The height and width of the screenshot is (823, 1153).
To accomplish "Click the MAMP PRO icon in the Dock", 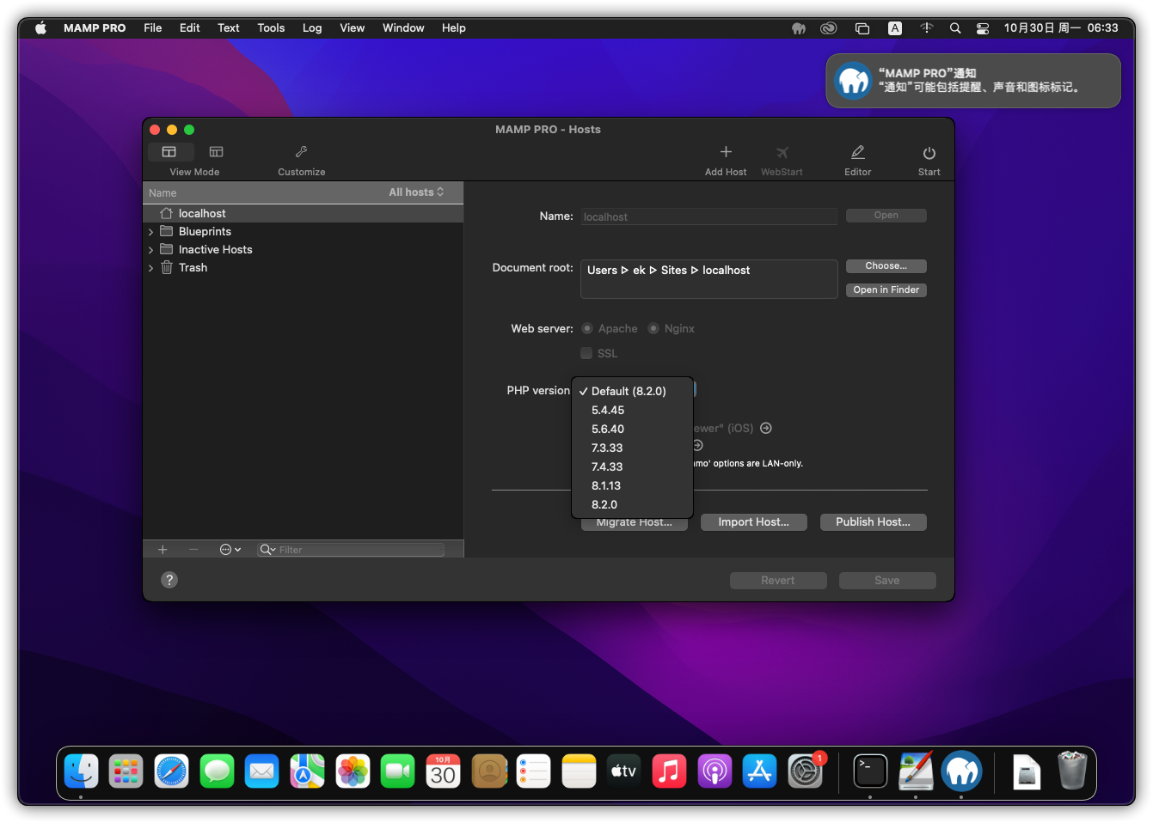I will point(961,771).
